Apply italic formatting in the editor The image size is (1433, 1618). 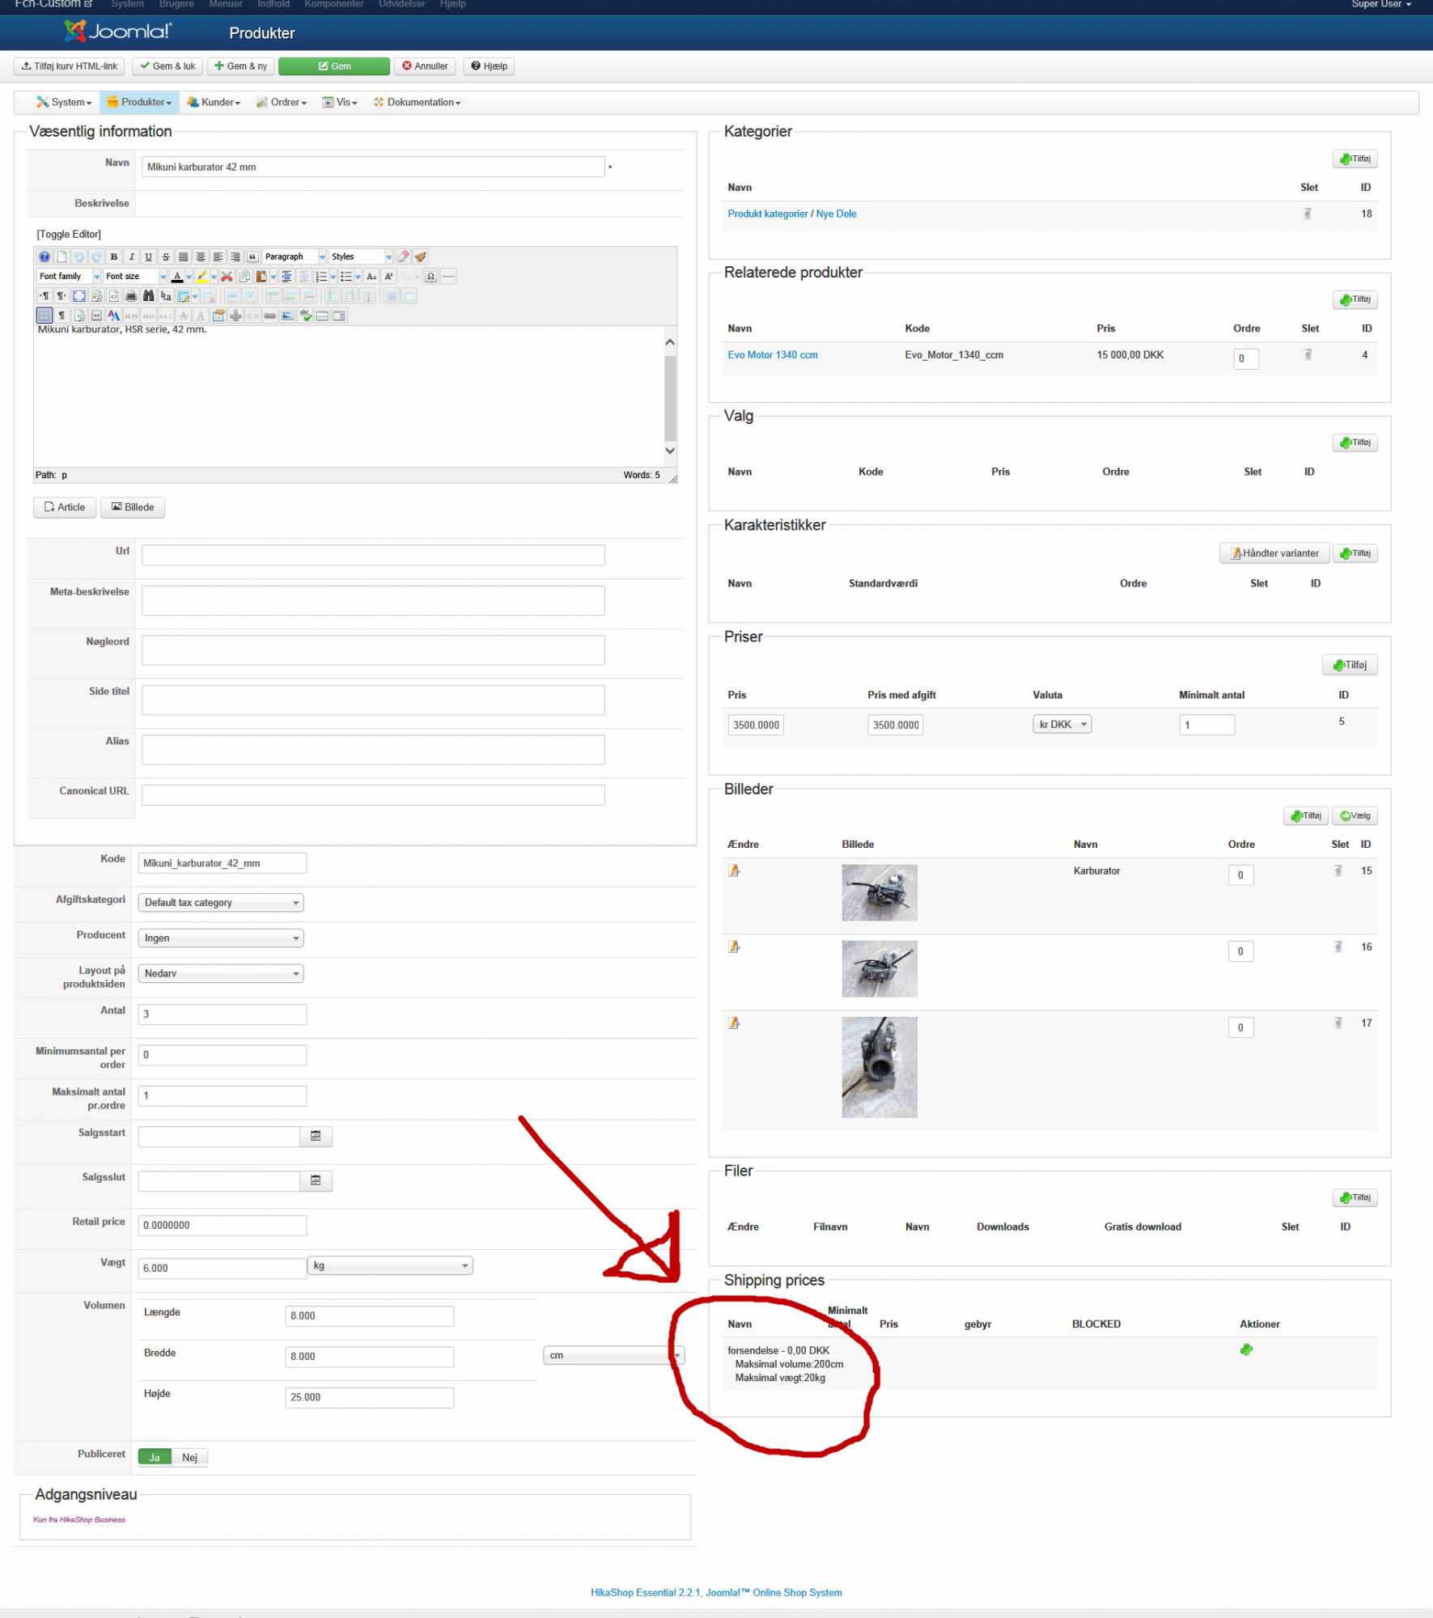(131, 256)
